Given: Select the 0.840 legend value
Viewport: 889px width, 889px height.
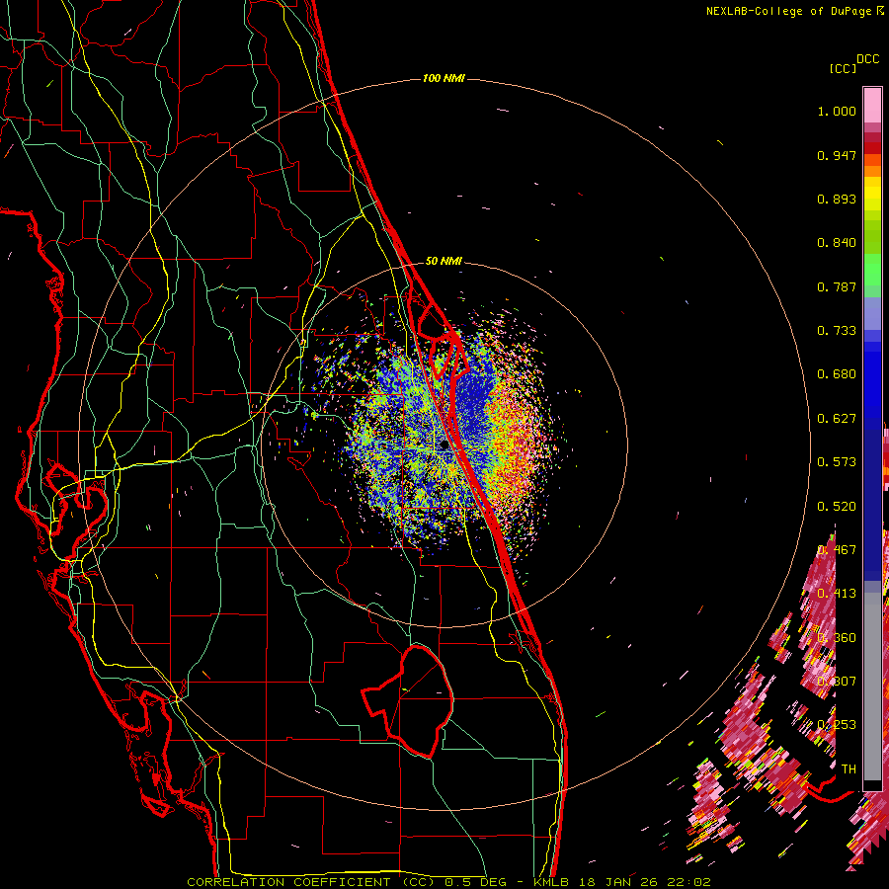Looking at the screenshot, I should 837,243.
